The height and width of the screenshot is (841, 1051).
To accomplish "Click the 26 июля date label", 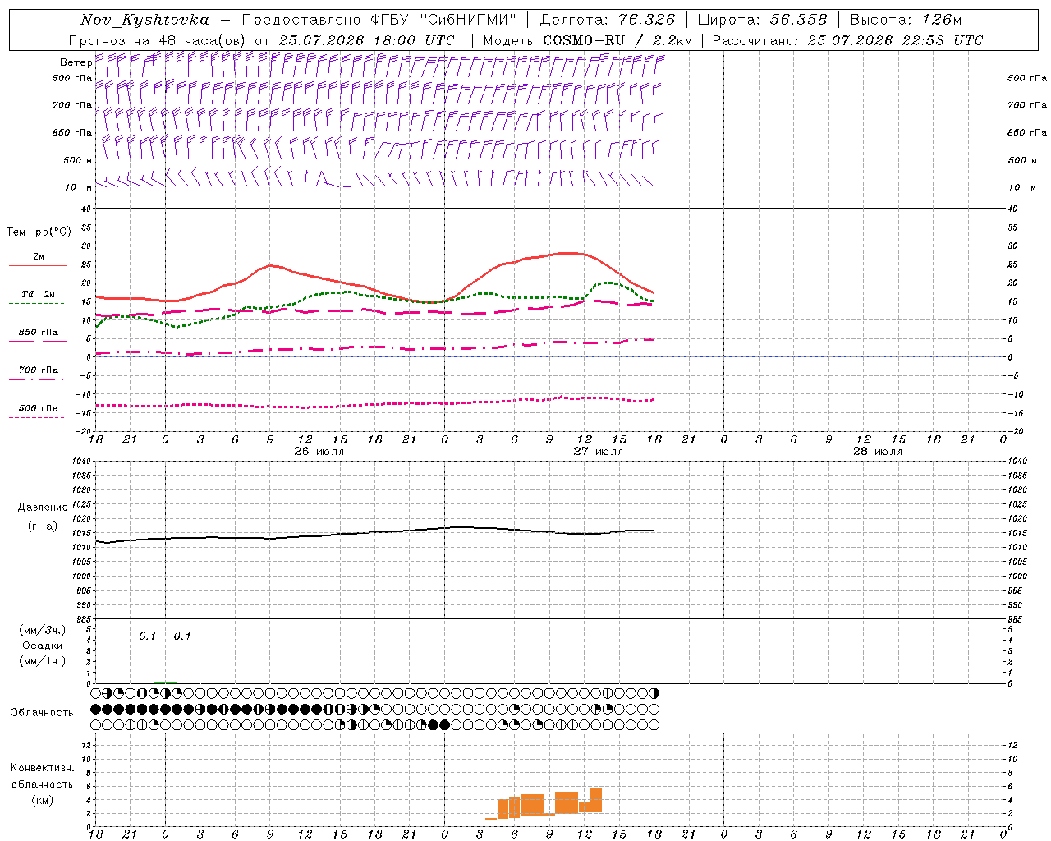I will click(319, 451).
